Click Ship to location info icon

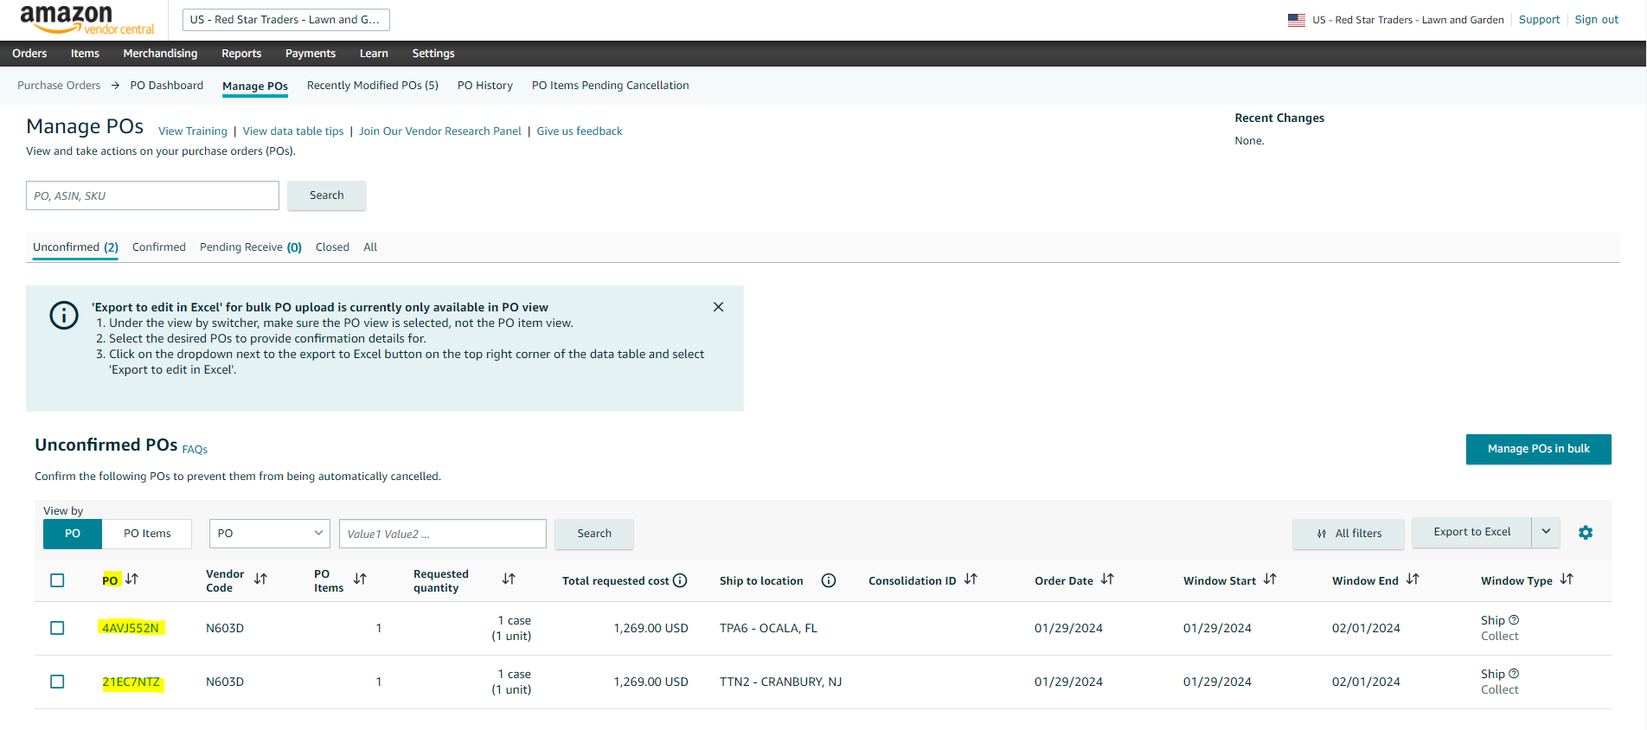tap(829, 580)
